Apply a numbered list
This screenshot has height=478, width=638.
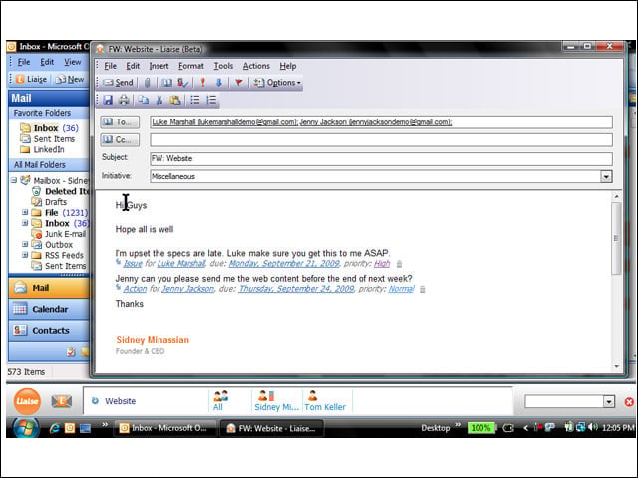[x=211, y=100]
